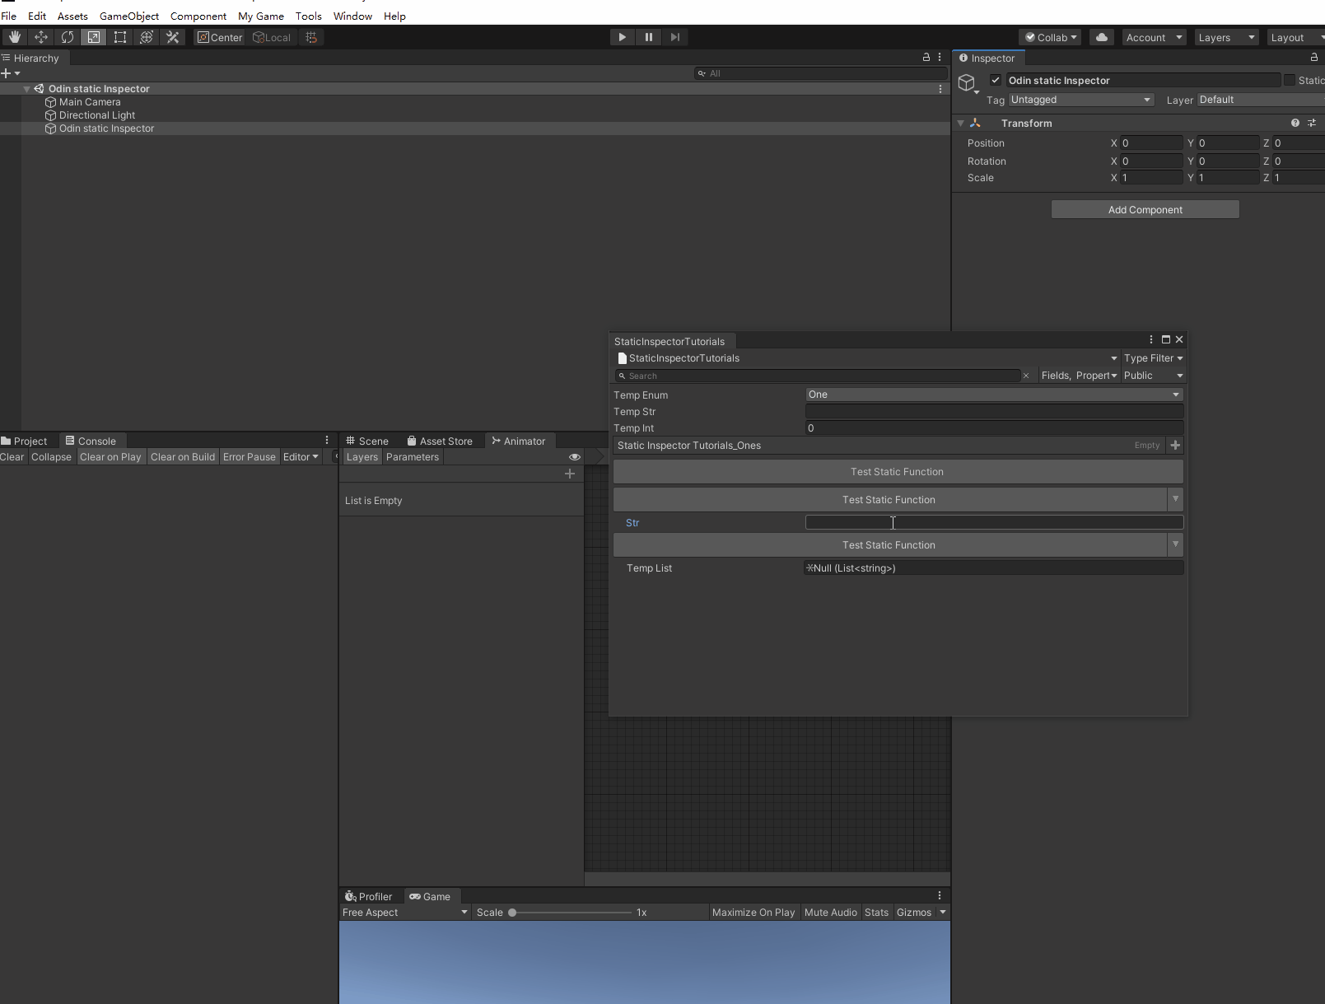Open the GameObject menu

[129, 16]
